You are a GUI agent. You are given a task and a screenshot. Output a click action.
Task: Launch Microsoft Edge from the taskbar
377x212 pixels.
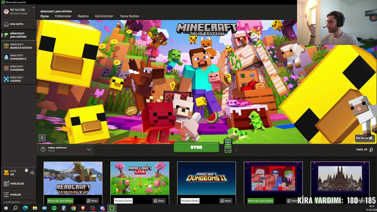click(25, 208)
